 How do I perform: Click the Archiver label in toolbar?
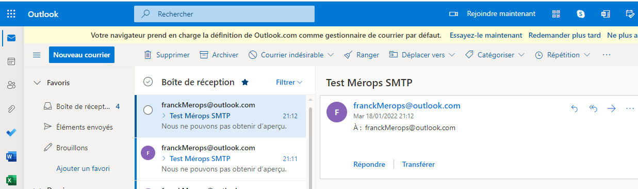pos(225,55)
